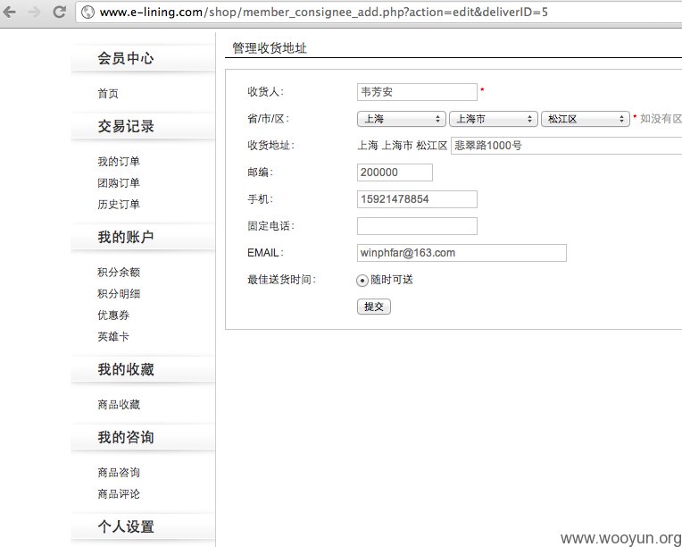Image resolution: width=682 pixels, height=547 pixels.
Task: Click the address bar URL
Action: pos(324,12)
